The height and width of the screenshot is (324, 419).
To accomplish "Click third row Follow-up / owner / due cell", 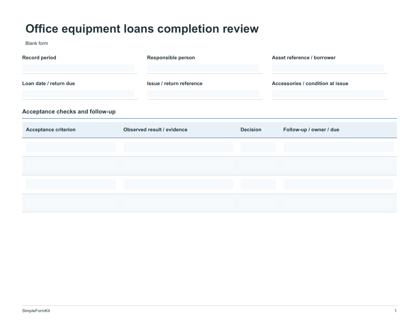I will [338, 184].
